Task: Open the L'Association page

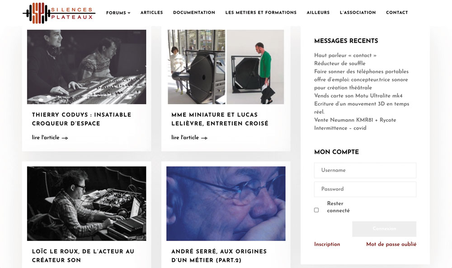Action: (358, 13)
